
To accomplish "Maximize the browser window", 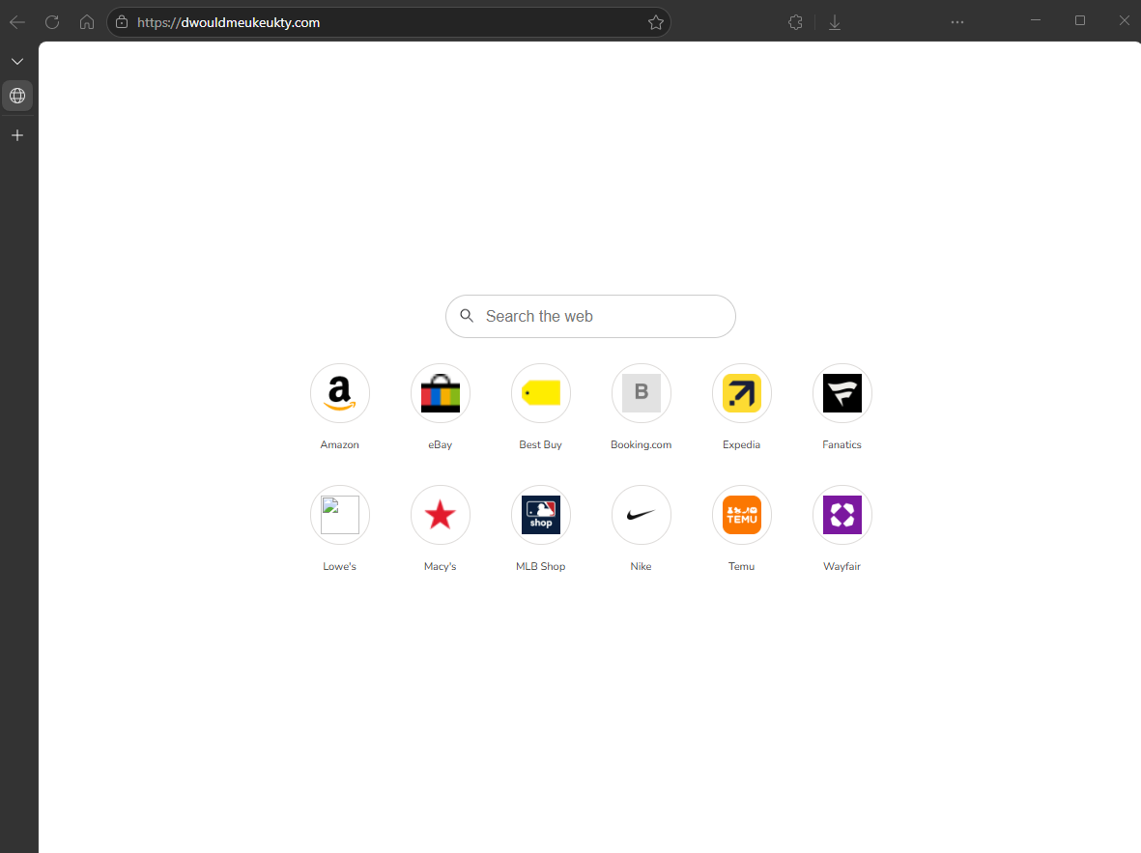I will (x=1080, y=20).
